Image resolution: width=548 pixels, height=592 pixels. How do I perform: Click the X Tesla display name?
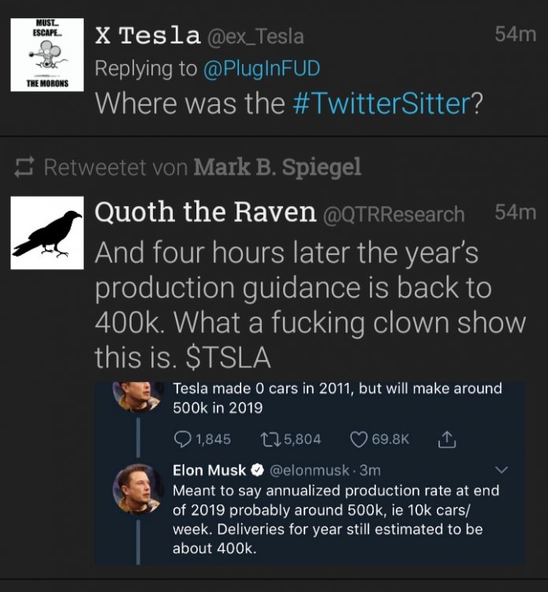147,35
